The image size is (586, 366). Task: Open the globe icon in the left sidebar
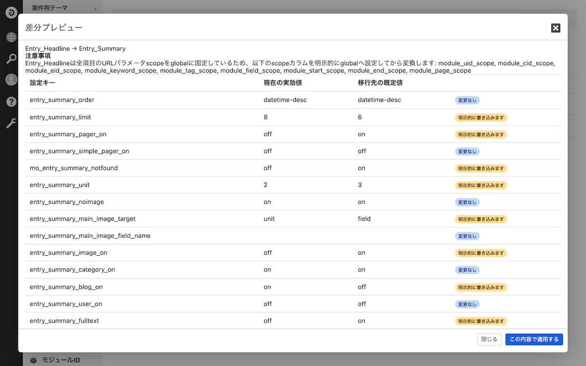point(11,37)
